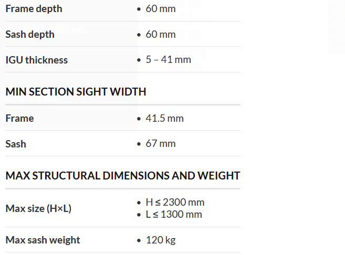Click the Frame depth row label
The image size is (345, 255).
(x=34, y=9)
